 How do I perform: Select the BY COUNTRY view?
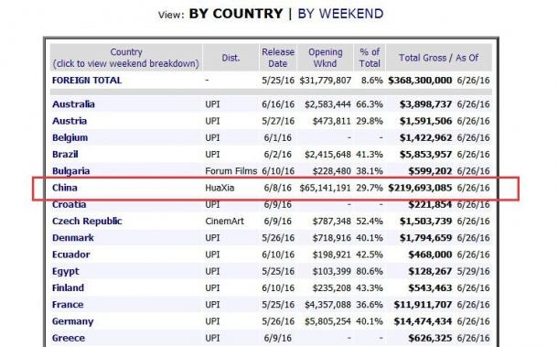click(x=236, y=14)
